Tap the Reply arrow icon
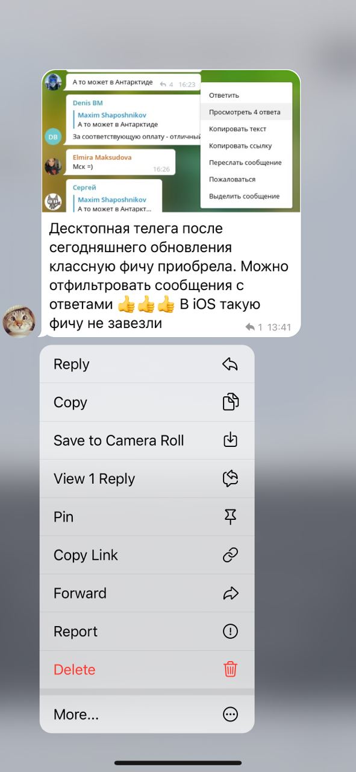The image size is (356, 772). 230,364
